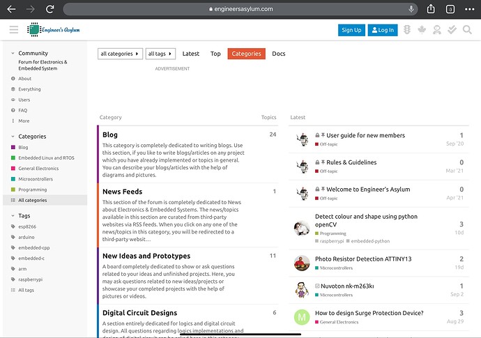Image resolution: width=481 pixels, height=338 pixels.
Task: Open the browser tabs count icon
Action: tap(450, 9)
